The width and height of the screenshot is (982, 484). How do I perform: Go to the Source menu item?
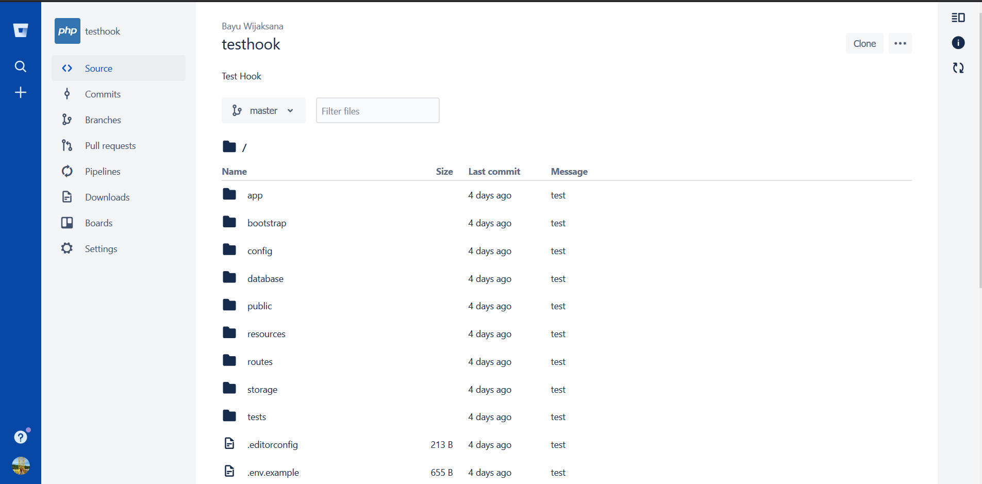[x=119, y=68]
